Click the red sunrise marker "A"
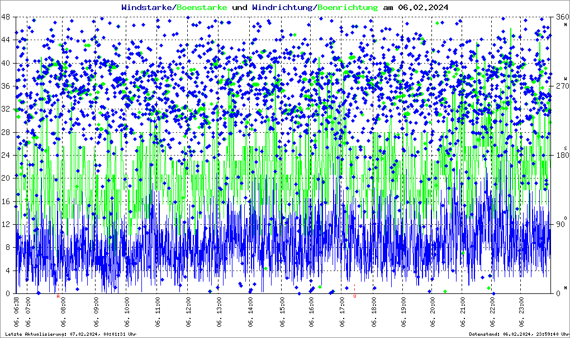The image size is (570, 338). [58, 296]
